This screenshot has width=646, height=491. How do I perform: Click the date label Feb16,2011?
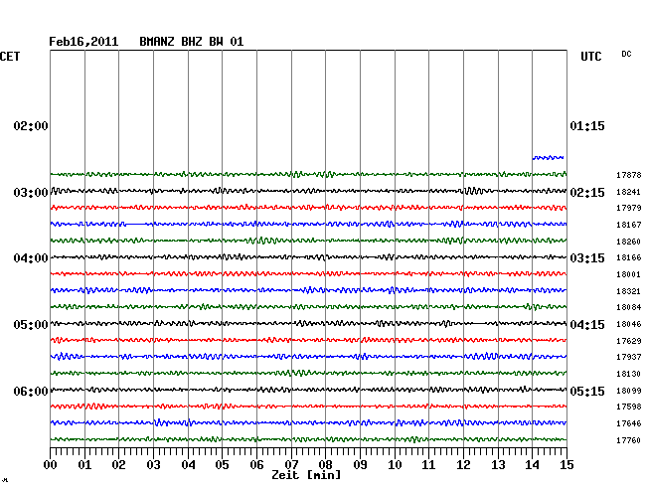point(83,42)
